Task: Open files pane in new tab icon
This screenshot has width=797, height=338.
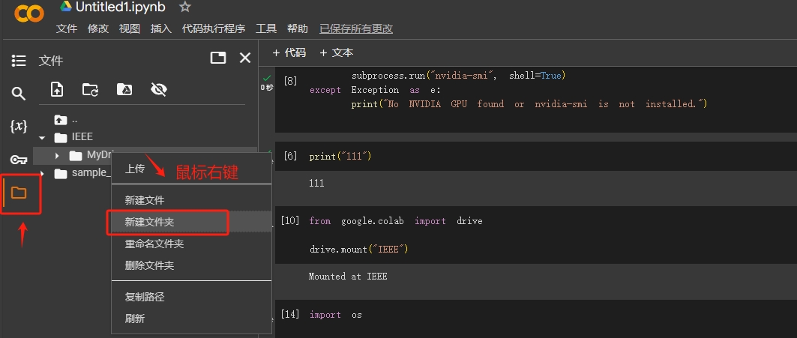Action: (218, 58)
